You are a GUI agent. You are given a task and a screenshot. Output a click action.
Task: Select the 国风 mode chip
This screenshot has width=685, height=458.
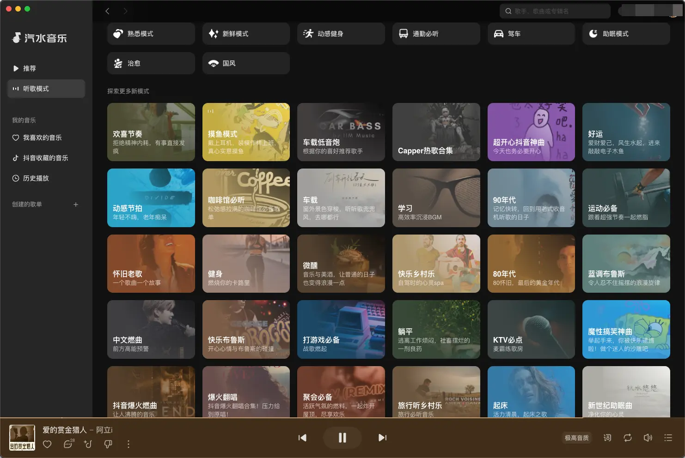(246, 63)
